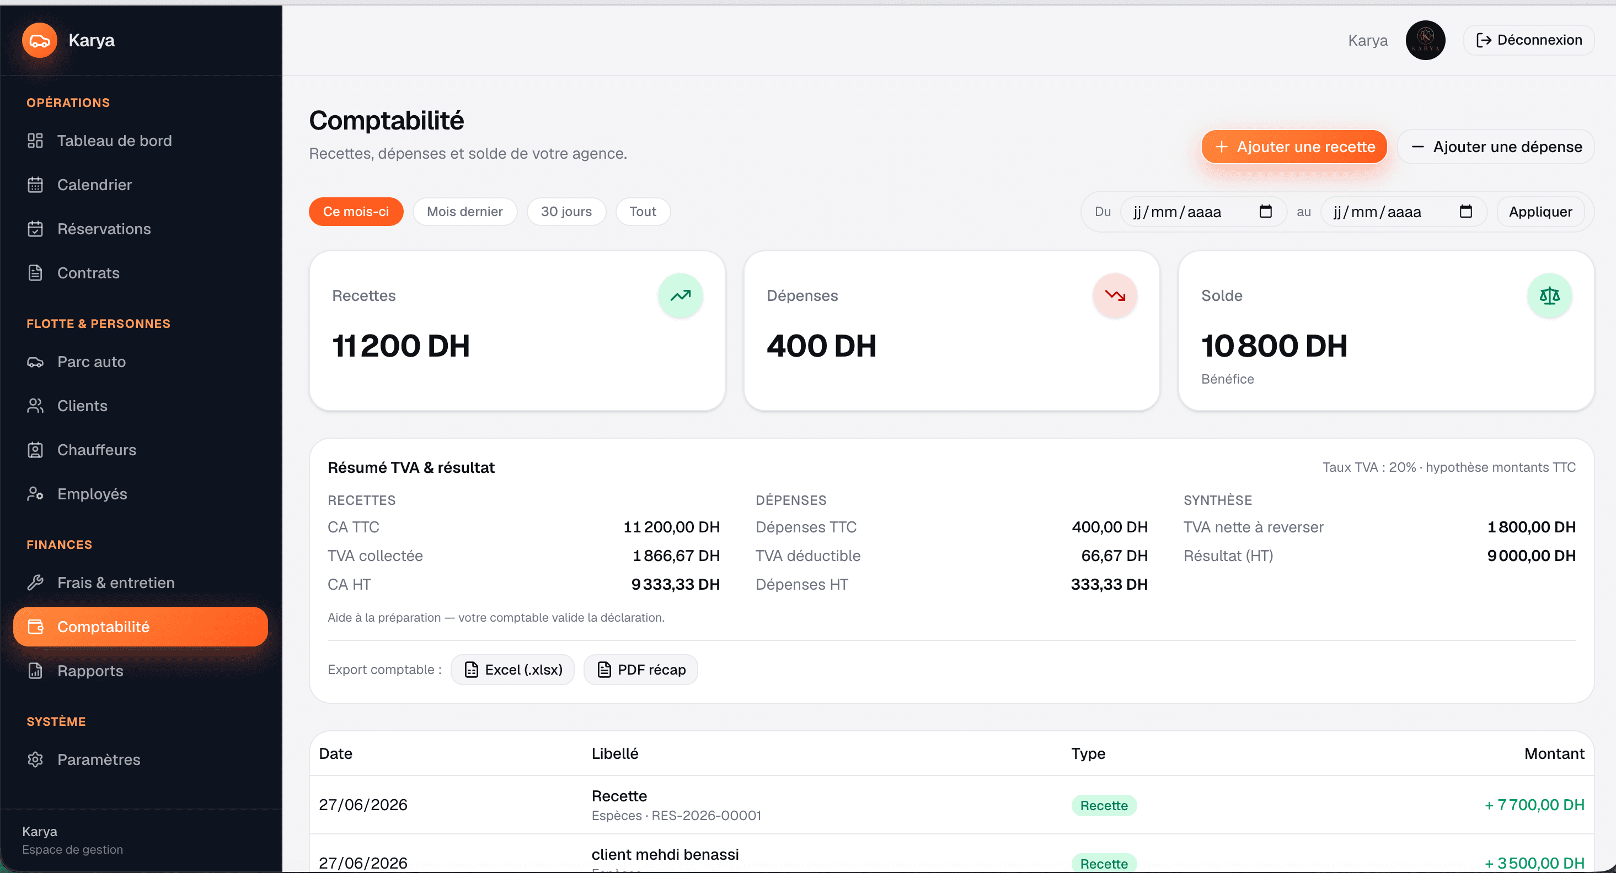Click the Paramètres gear icon

35,759
